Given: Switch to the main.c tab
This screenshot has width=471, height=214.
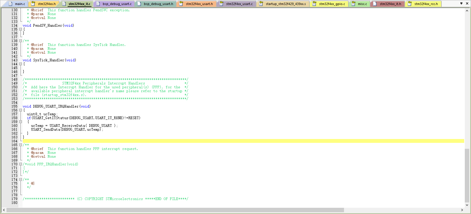Looking at the screenshot, I should 17,4.
